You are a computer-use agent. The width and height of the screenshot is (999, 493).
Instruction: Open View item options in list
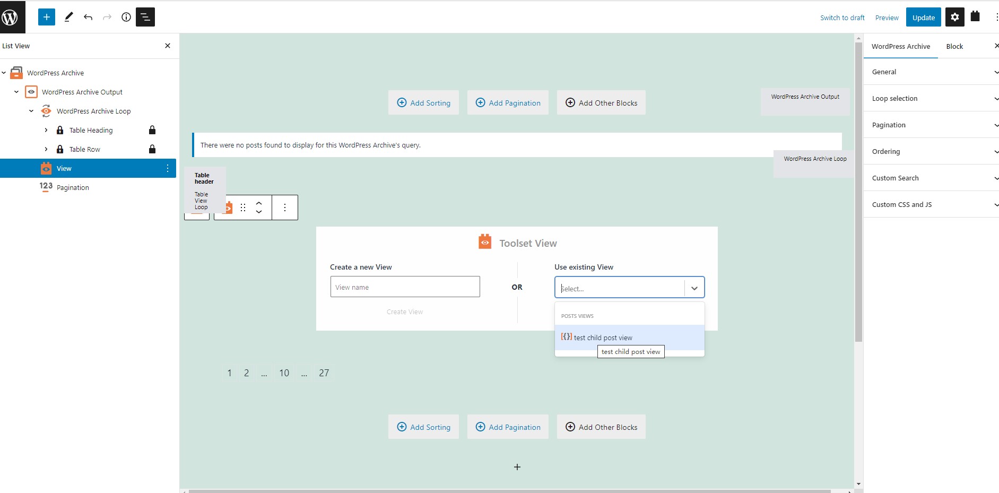(168, 168)
